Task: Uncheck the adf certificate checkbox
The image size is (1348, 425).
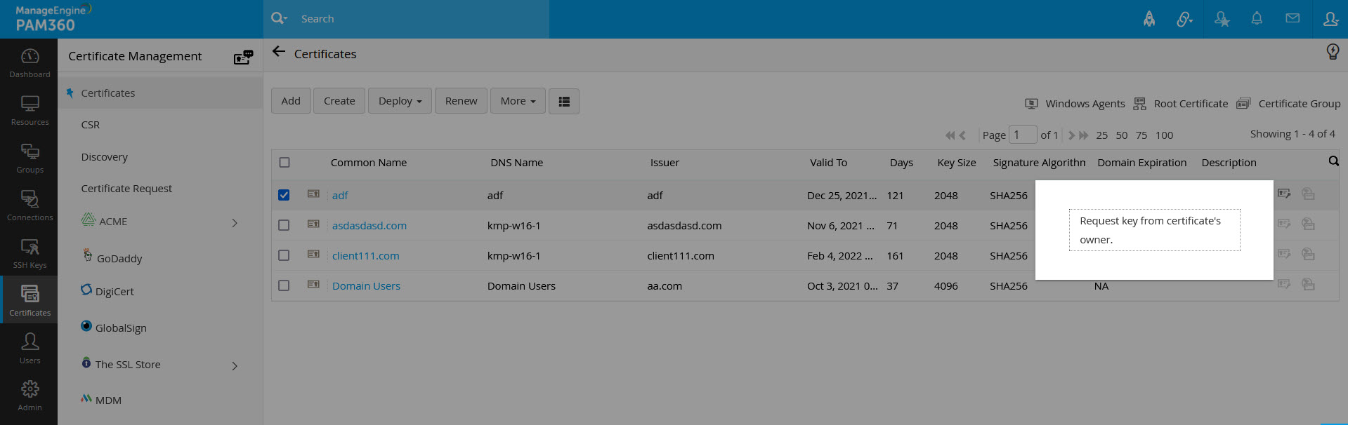Action: coord(284,195)
